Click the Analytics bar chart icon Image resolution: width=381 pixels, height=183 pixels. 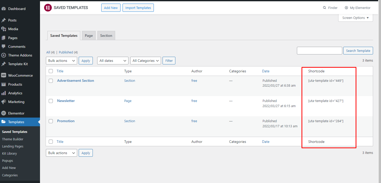(x=4, y=93)
